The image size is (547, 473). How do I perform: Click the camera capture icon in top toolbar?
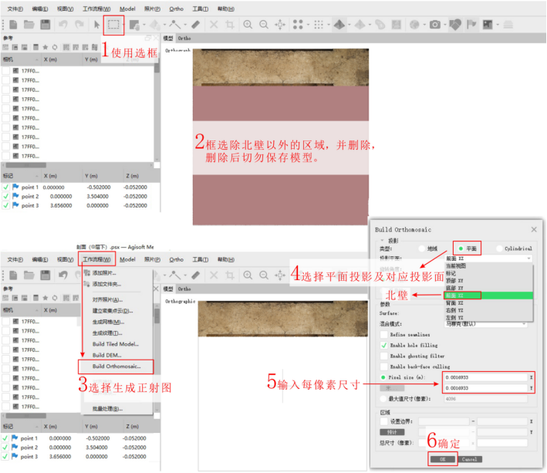[x=435, y=25]
